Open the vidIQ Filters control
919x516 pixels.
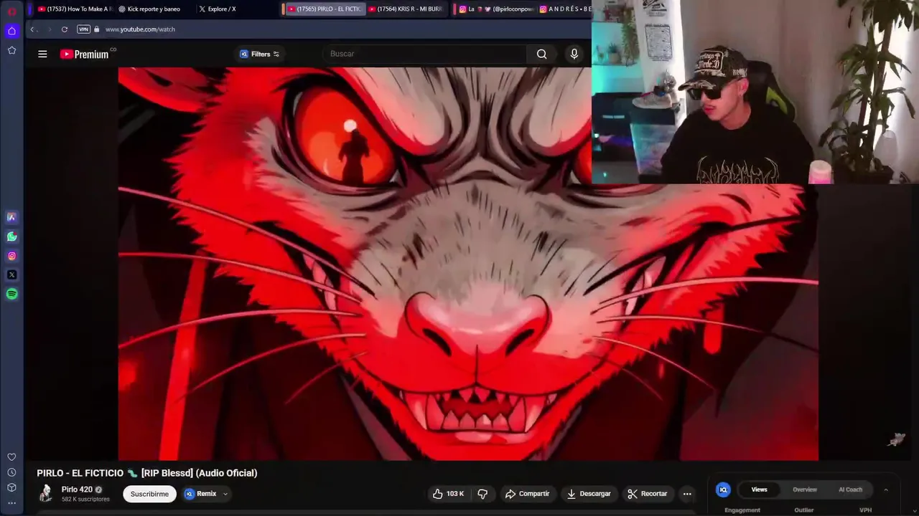pos(259,54)
